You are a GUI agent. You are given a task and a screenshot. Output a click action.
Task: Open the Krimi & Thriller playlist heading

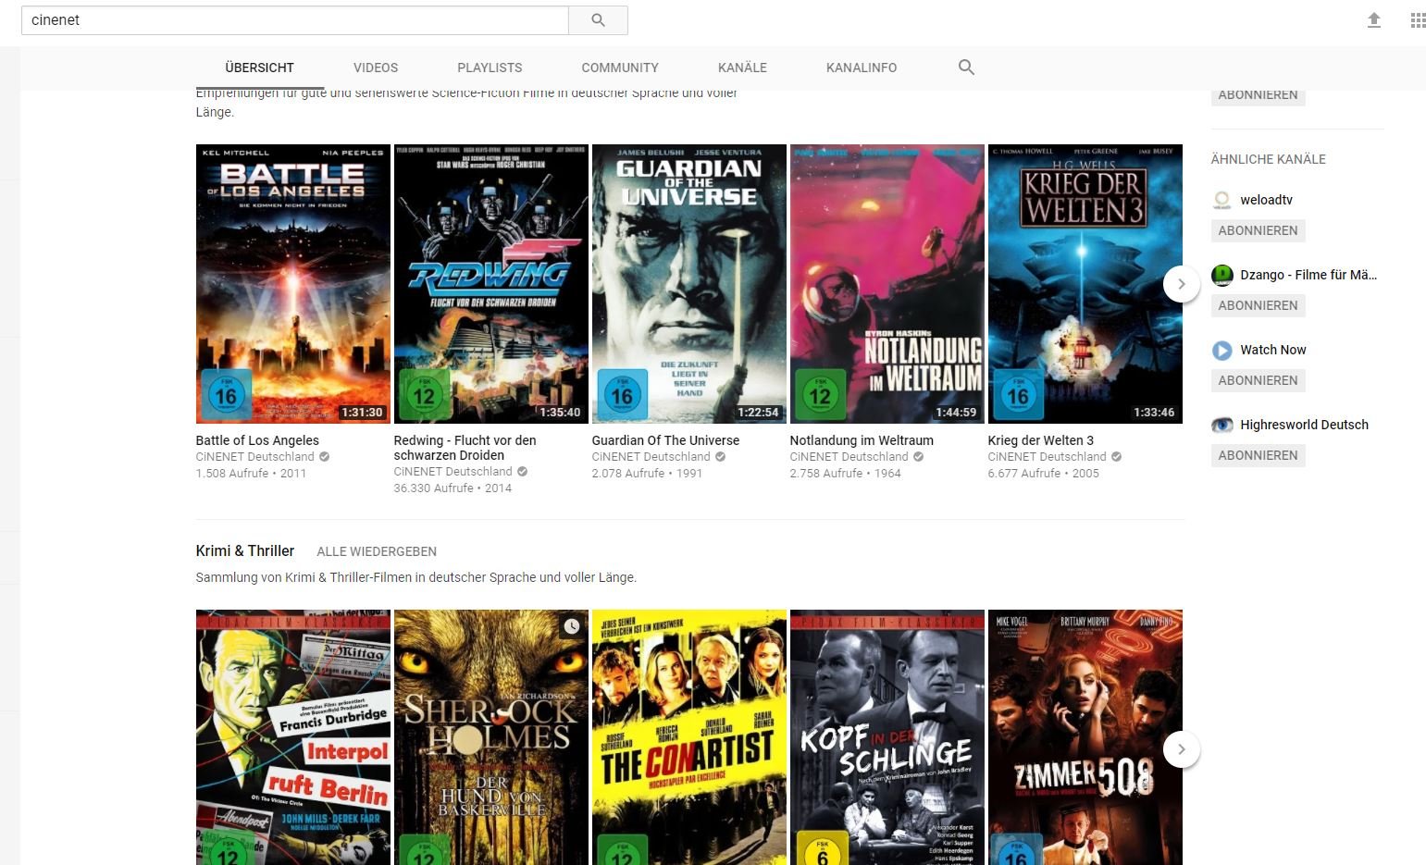pos(245,550)
